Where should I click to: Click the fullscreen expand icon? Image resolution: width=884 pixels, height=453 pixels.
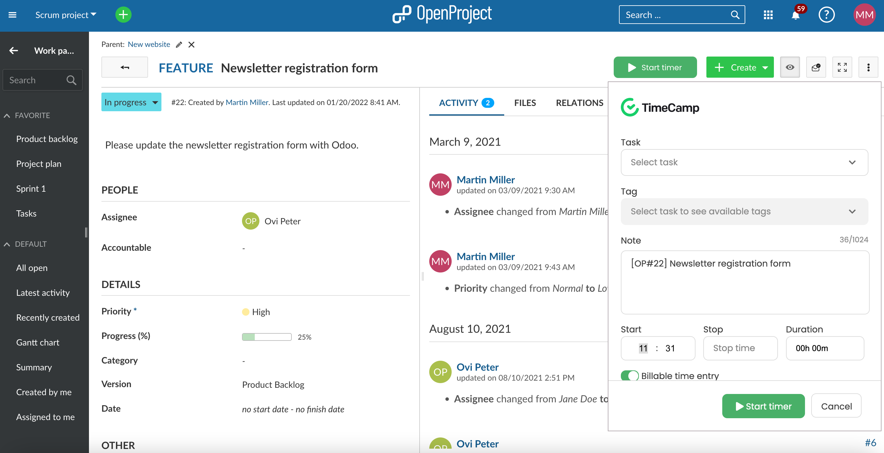click(842, 67)
